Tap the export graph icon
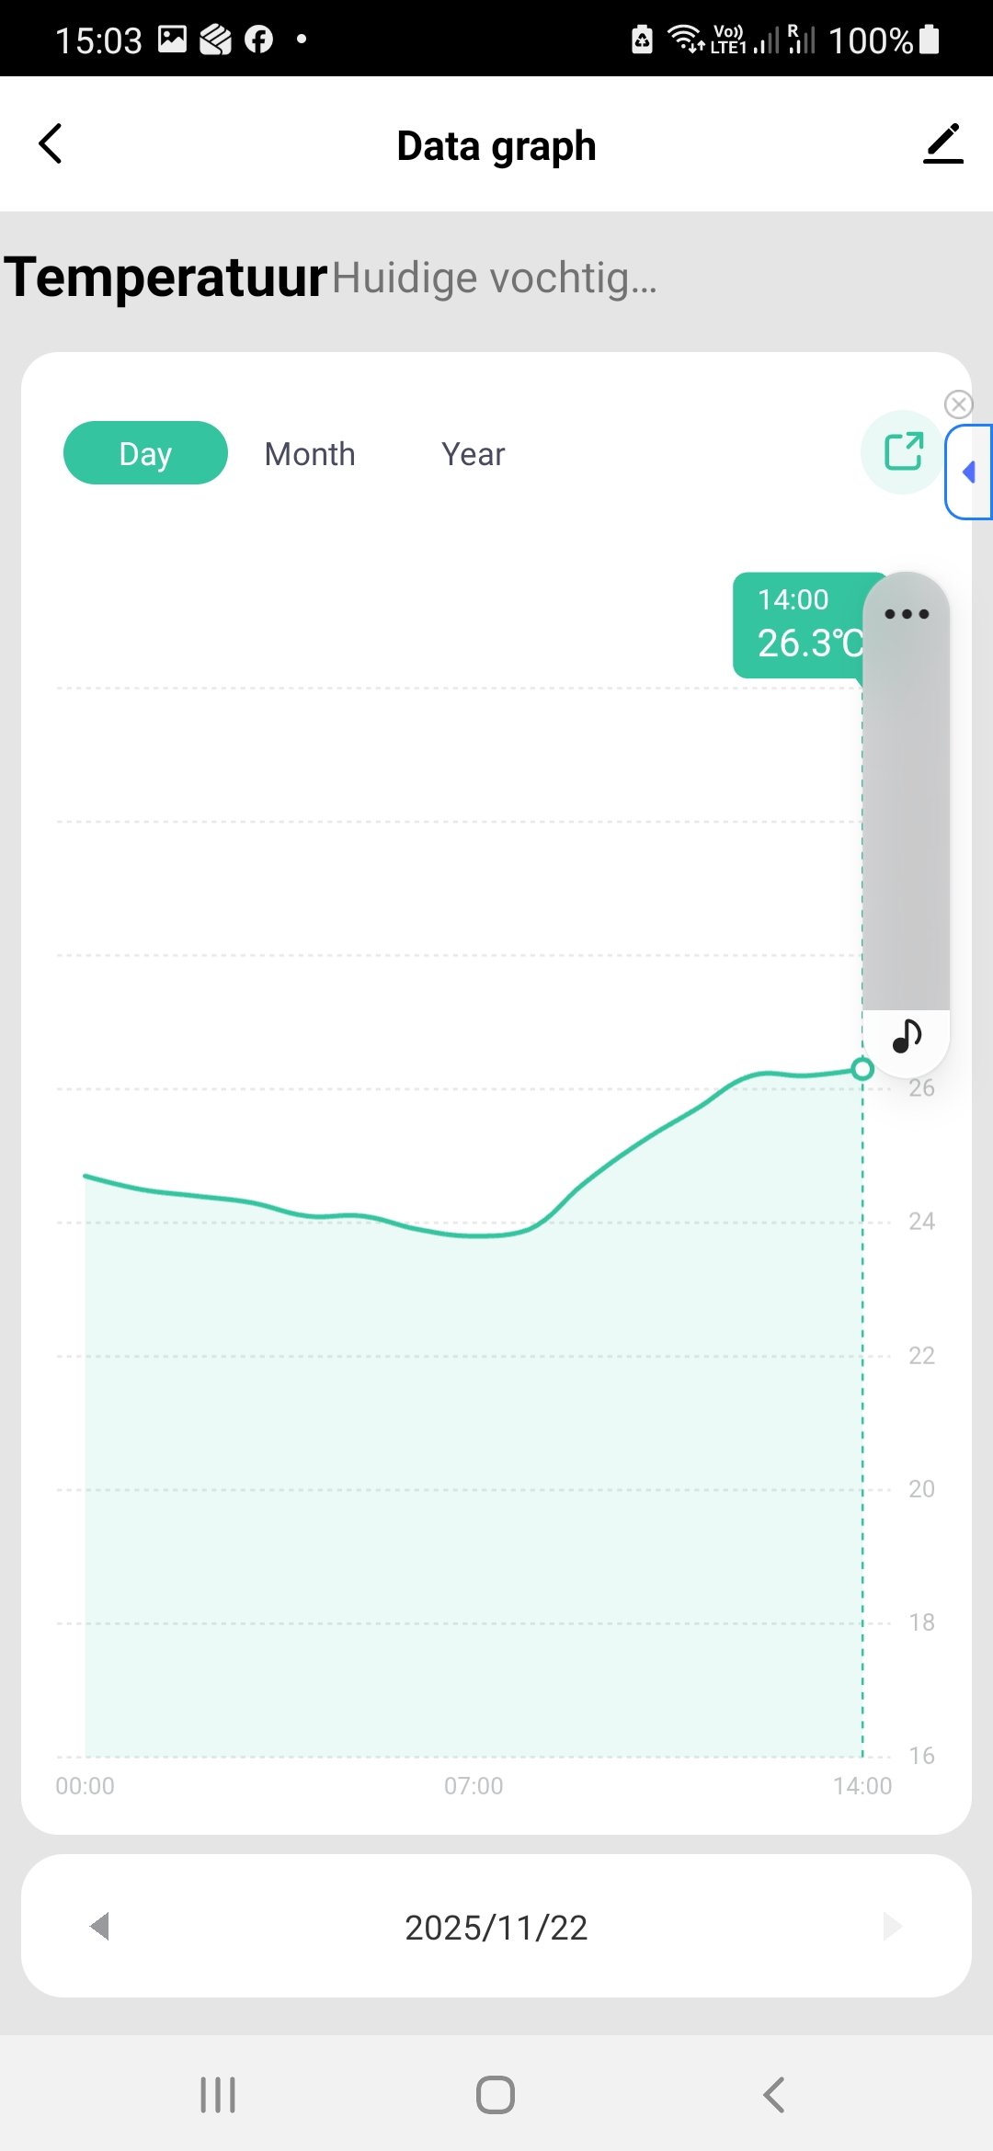 [x=903, y=452]
